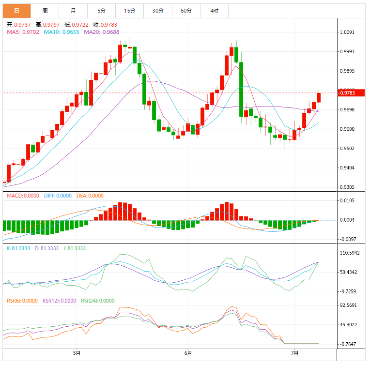
Task: Click the 低:0.9722 low price value
Action: pos(77,25)
